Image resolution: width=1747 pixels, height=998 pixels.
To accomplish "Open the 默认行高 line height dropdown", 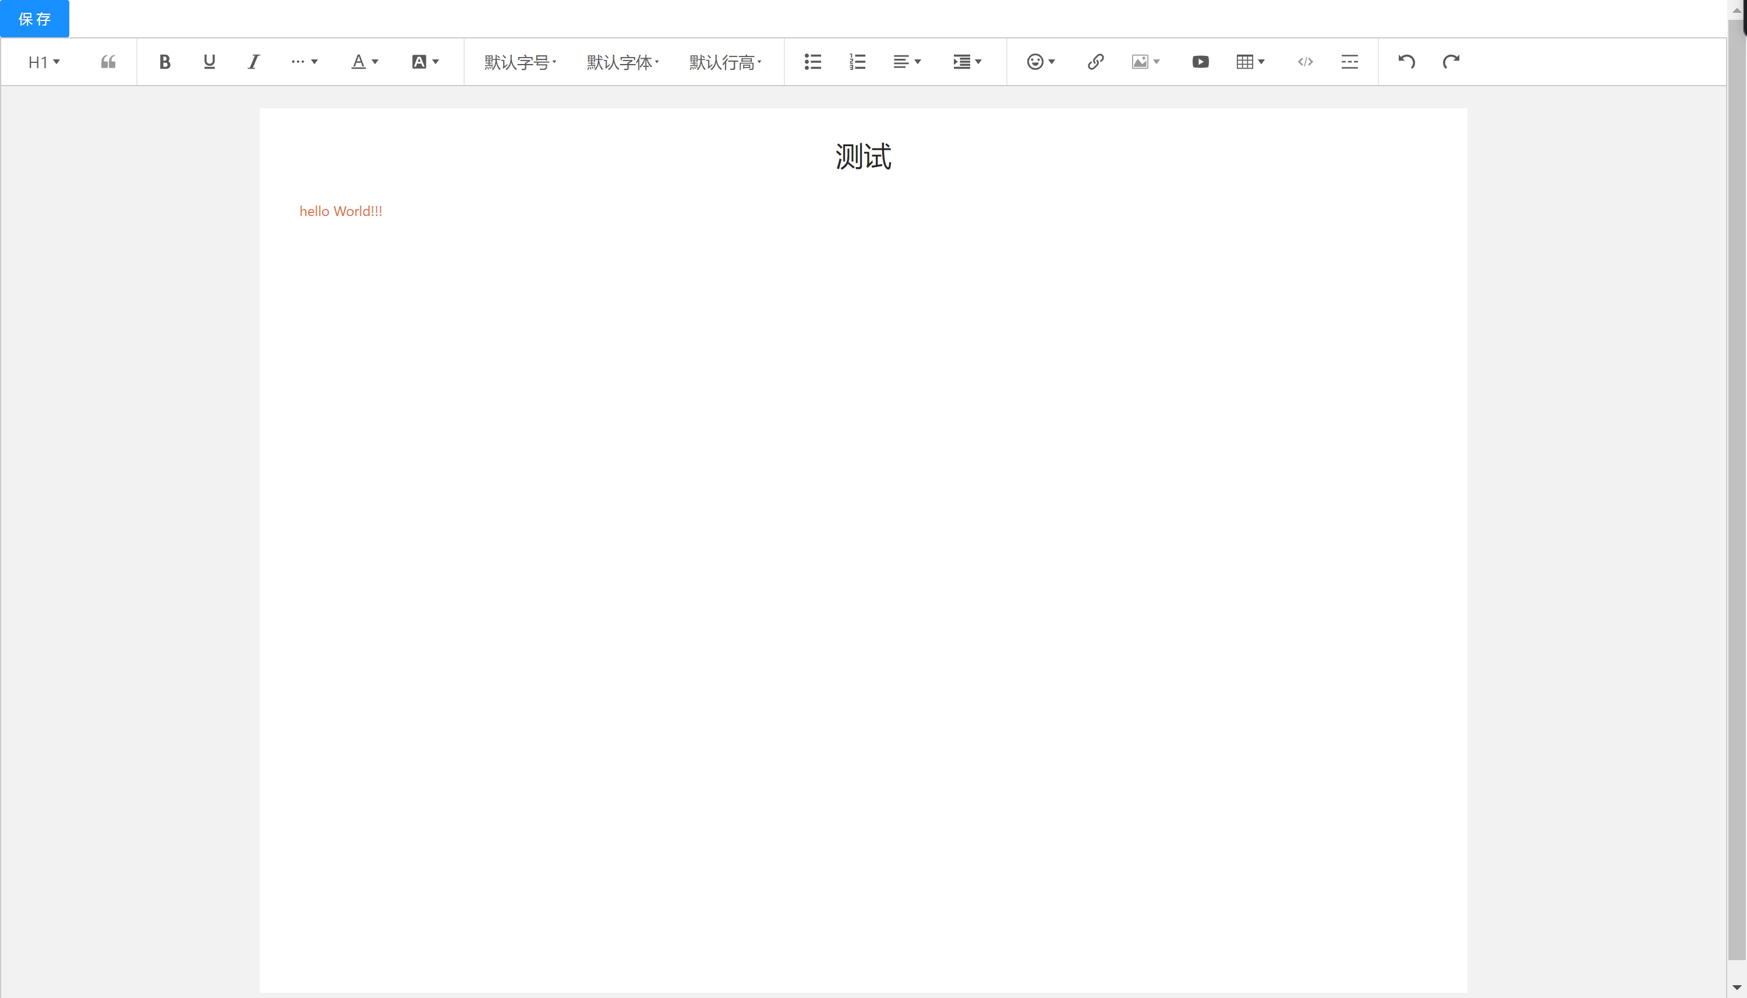I will 725,62.
